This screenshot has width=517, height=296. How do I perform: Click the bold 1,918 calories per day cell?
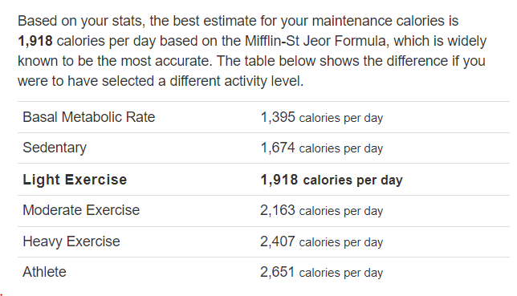pyautogui.click(x=332, y=180)
